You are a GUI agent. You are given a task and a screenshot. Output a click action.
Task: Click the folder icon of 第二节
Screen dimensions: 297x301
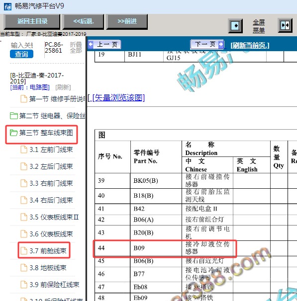point(13,116)
